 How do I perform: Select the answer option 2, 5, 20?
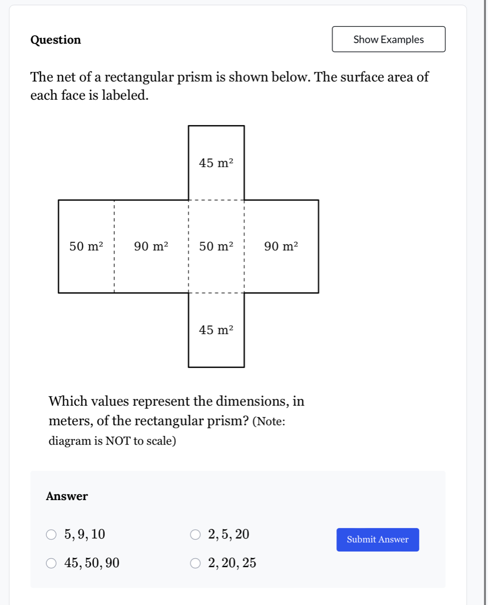pyautogui.click(x=196, y=534)
